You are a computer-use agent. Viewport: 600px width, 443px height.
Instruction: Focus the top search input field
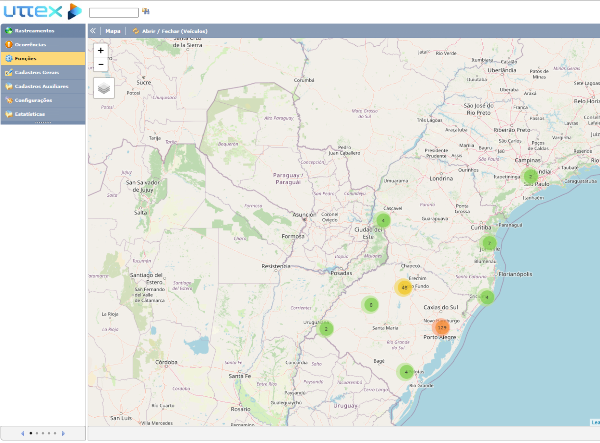114,13
